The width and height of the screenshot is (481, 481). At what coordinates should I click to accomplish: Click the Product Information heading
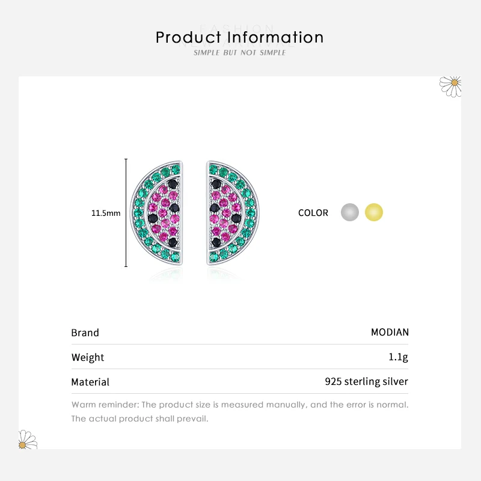click(240, 37)
